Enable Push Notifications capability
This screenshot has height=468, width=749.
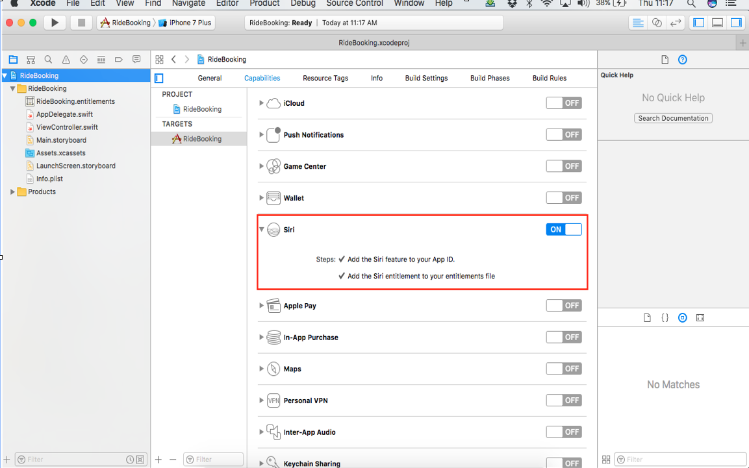coord(564,134)
